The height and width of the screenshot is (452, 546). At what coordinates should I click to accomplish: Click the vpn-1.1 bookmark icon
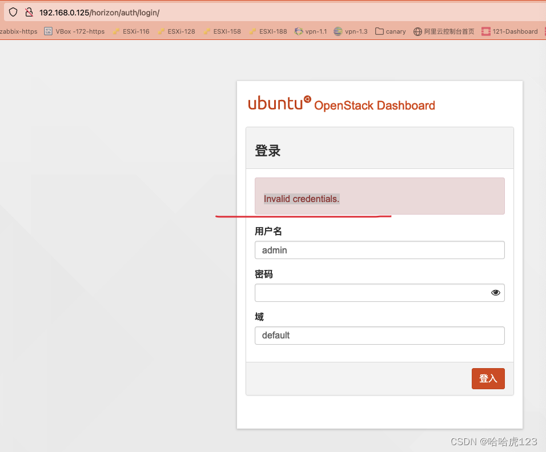pos(299,31)
